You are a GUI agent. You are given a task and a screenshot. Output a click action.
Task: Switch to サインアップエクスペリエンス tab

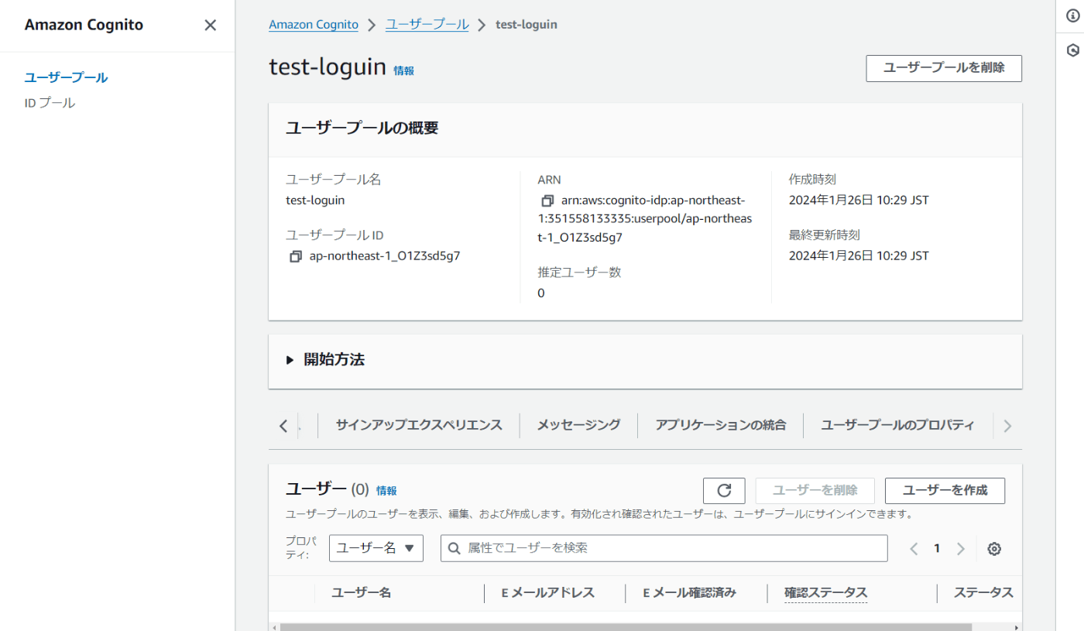(x=419, y=425)
